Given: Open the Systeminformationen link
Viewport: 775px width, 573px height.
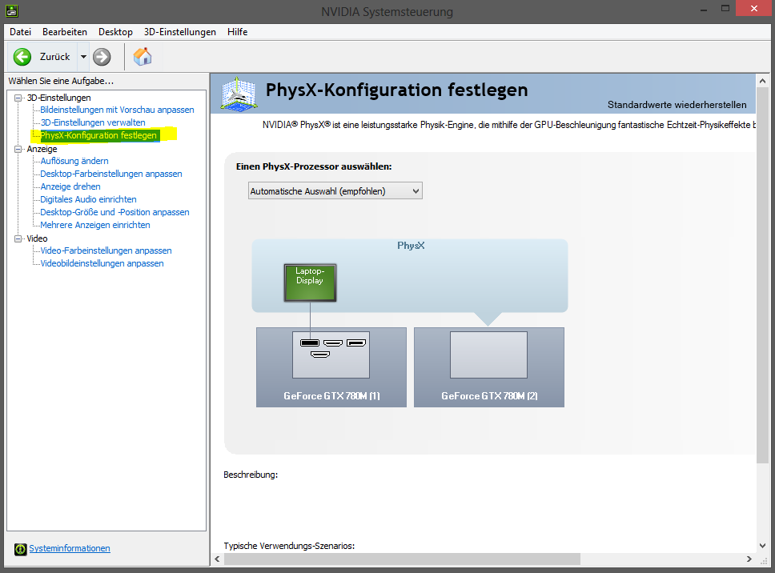Looking at the screenshot, I should pyautogui.click(x=70, y=548).
